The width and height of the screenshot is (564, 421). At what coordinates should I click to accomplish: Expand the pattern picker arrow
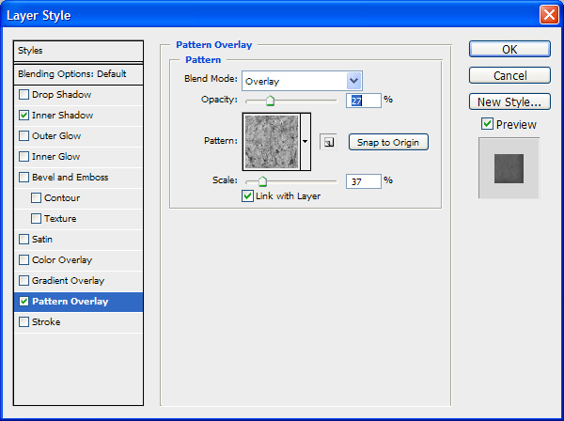point(305,142)
